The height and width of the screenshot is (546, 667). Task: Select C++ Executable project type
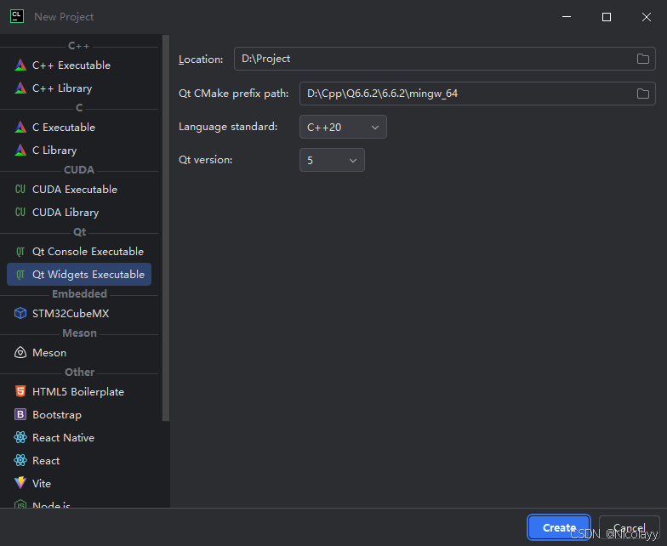79,65
